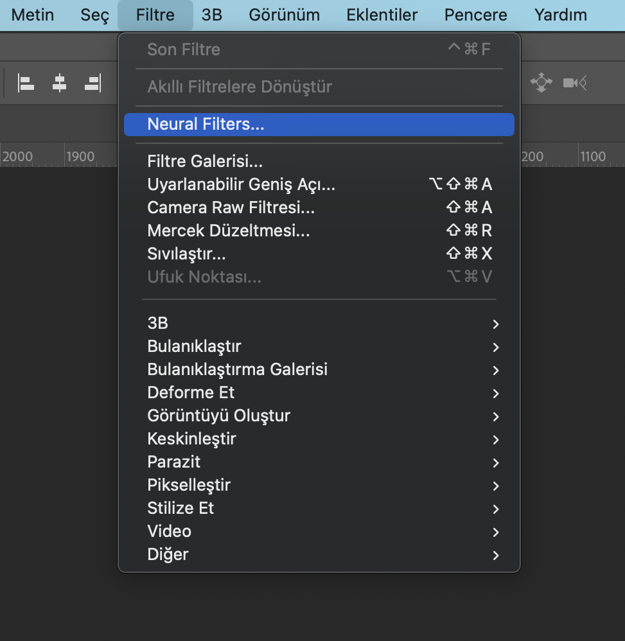Open the Sıvılaştır filter

186,254
